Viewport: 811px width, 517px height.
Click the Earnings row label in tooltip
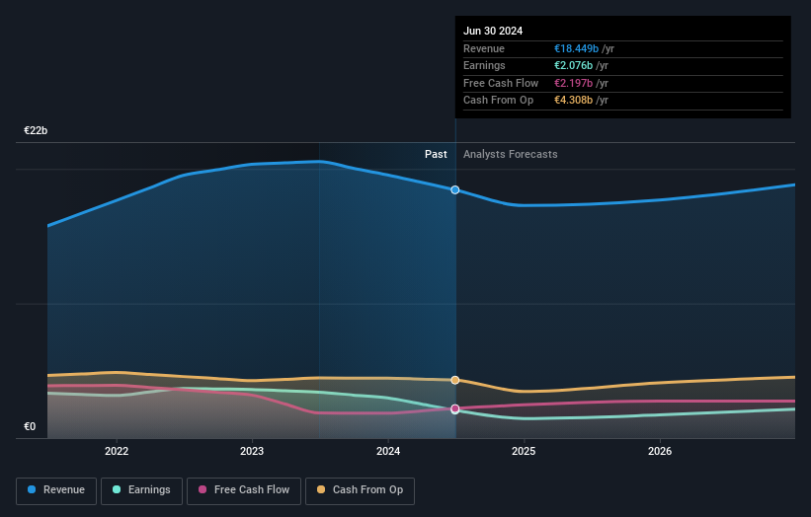click(484, 65)
